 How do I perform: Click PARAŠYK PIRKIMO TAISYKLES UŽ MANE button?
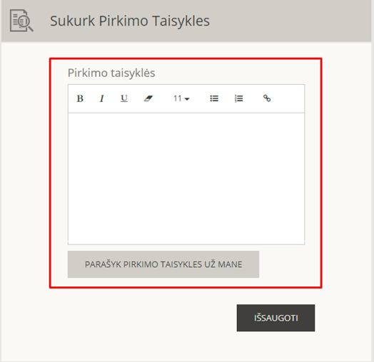point(163,264)
